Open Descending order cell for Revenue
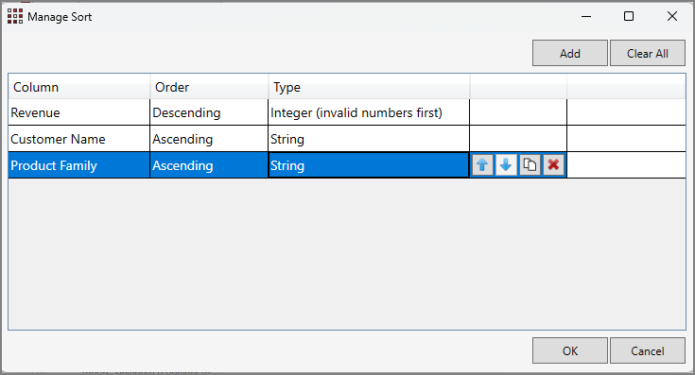 [209, 112]
